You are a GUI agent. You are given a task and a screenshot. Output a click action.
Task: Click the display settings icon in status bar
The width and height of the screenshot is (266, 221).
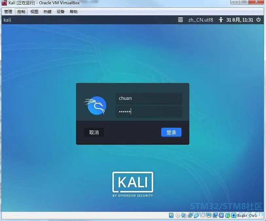(x=209, y=215)
